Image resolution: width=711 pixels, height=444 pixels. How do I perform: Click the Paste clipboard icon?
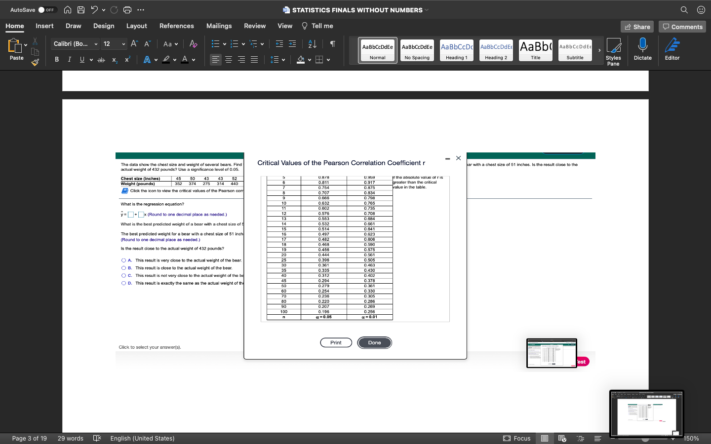point(15,46)
